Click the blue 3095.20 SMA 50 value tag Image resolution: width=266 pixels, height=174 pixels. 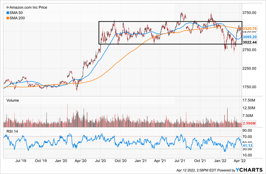249,37
